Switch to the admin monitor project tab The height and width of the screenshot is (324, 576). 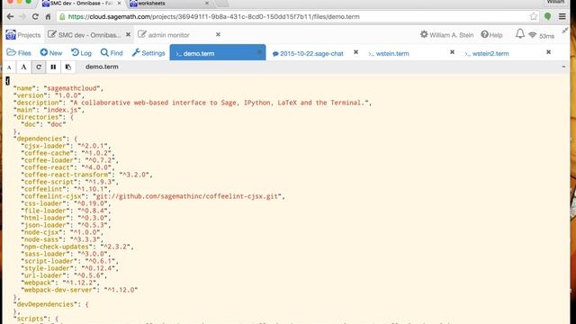[x=164, y=35]
